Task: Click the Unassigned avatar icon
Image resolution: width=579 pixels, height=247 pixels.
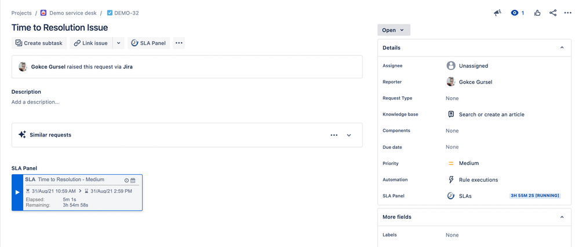Action: pos(450,65)
